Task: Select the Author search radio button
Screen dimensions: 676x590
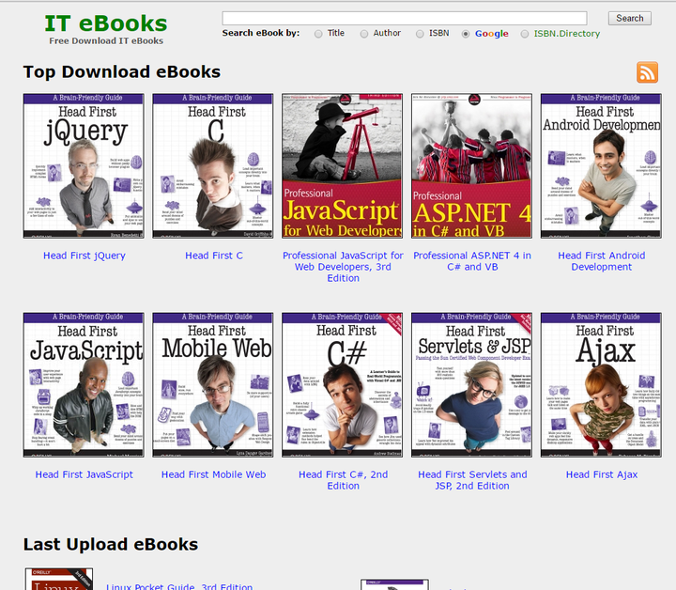Action: [364, 34]
